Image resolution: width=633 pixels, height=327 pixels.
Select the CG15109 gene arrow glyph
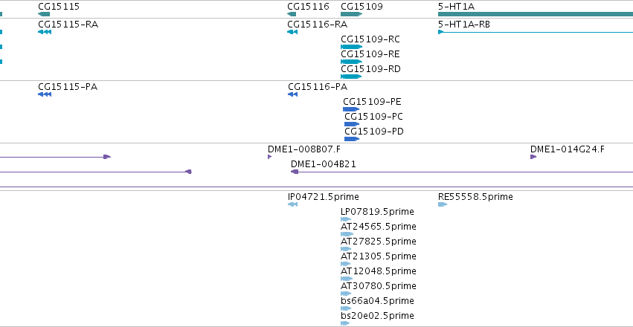click(352, 14)
